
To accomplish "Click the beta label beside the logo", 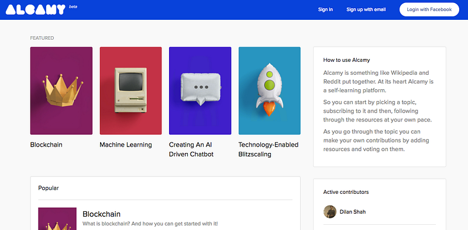I will click(x=73, y=7).
